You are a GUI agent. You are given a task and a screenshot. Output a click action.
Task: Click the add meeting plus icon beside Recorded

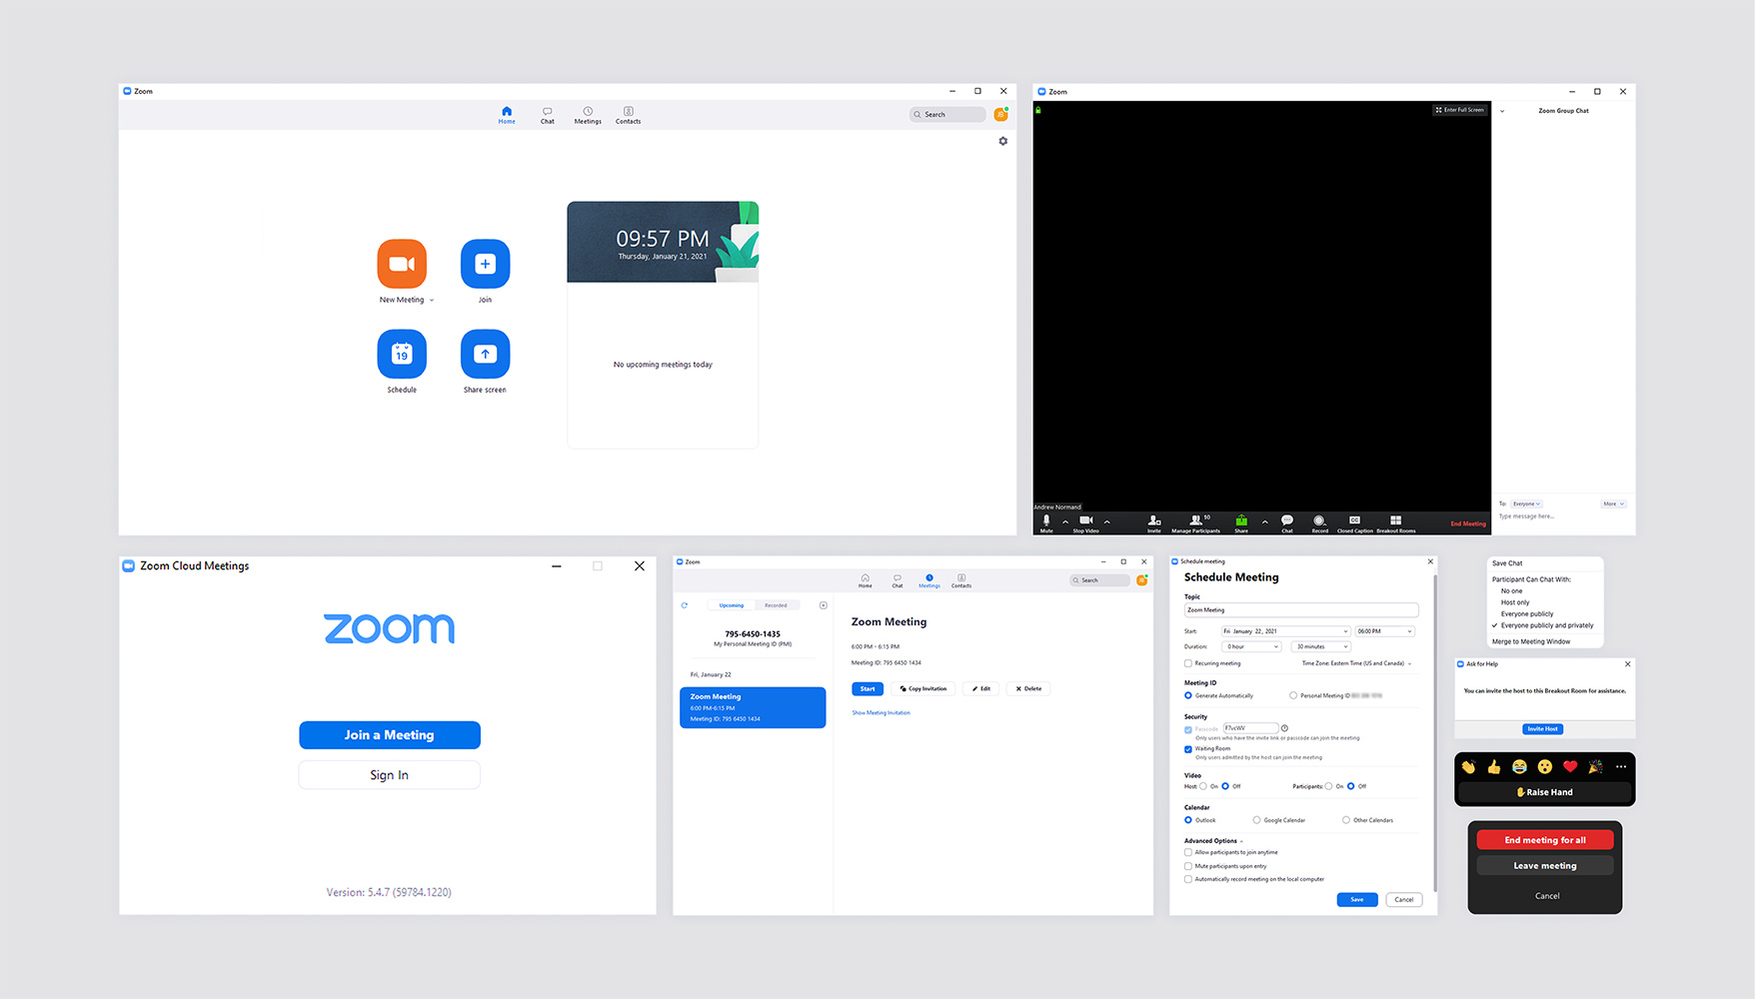[824, 605]
